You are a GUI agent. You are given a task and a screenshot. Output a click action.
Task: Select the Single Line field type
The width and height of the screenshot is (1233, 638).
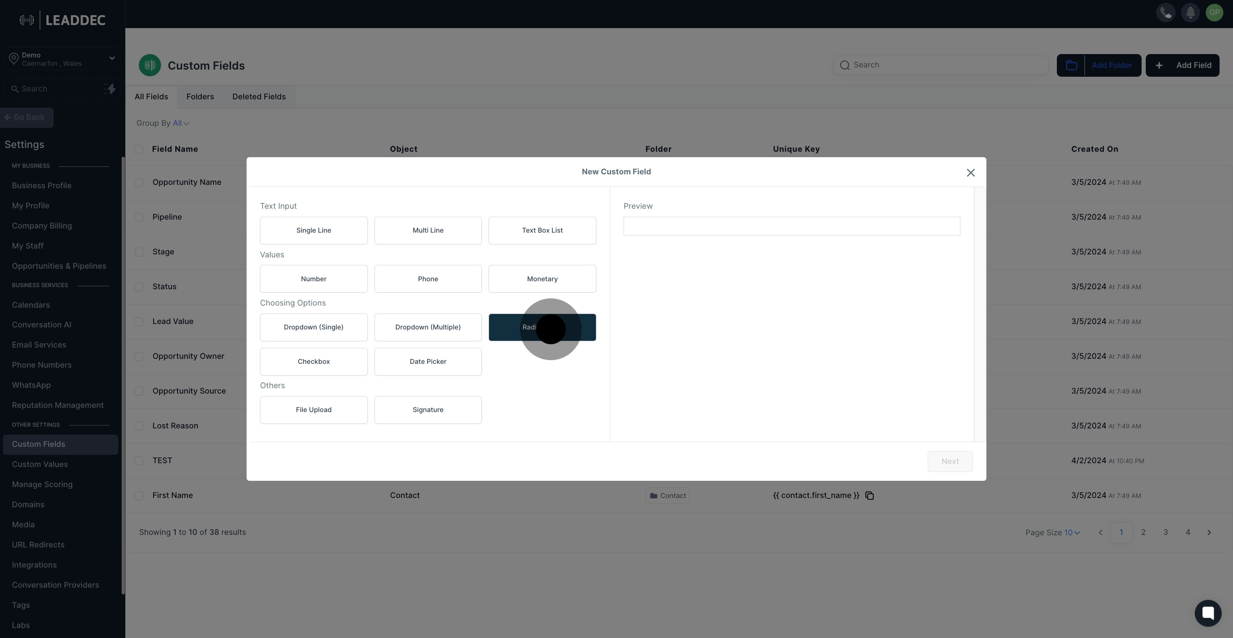coord(314,231)
